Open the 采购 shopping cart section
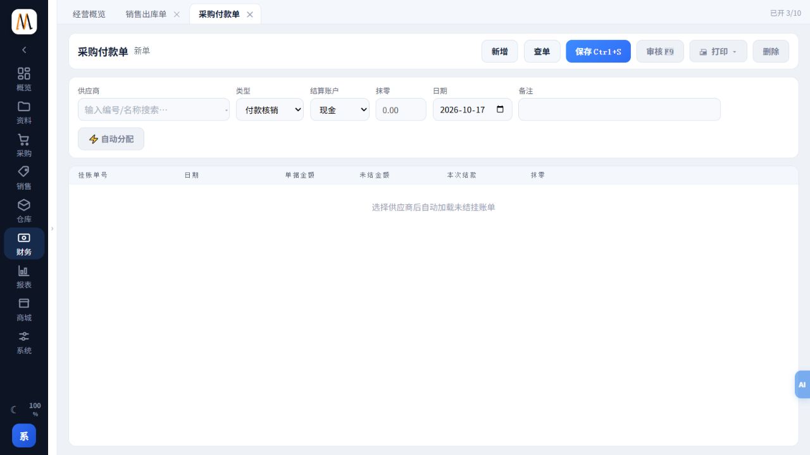 pos(24,145)
